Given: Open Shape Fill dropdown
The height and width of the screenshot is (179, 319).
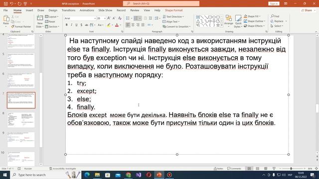Looking at the screenshot, I should (252, 16).
